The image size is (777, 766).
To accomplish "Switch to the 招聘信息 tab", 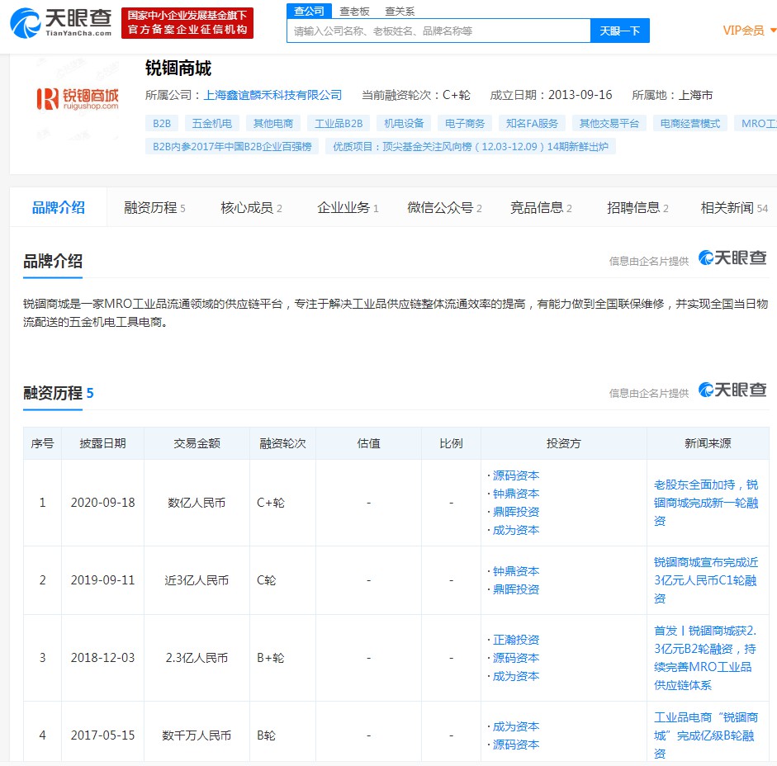I will click(637, 208).
